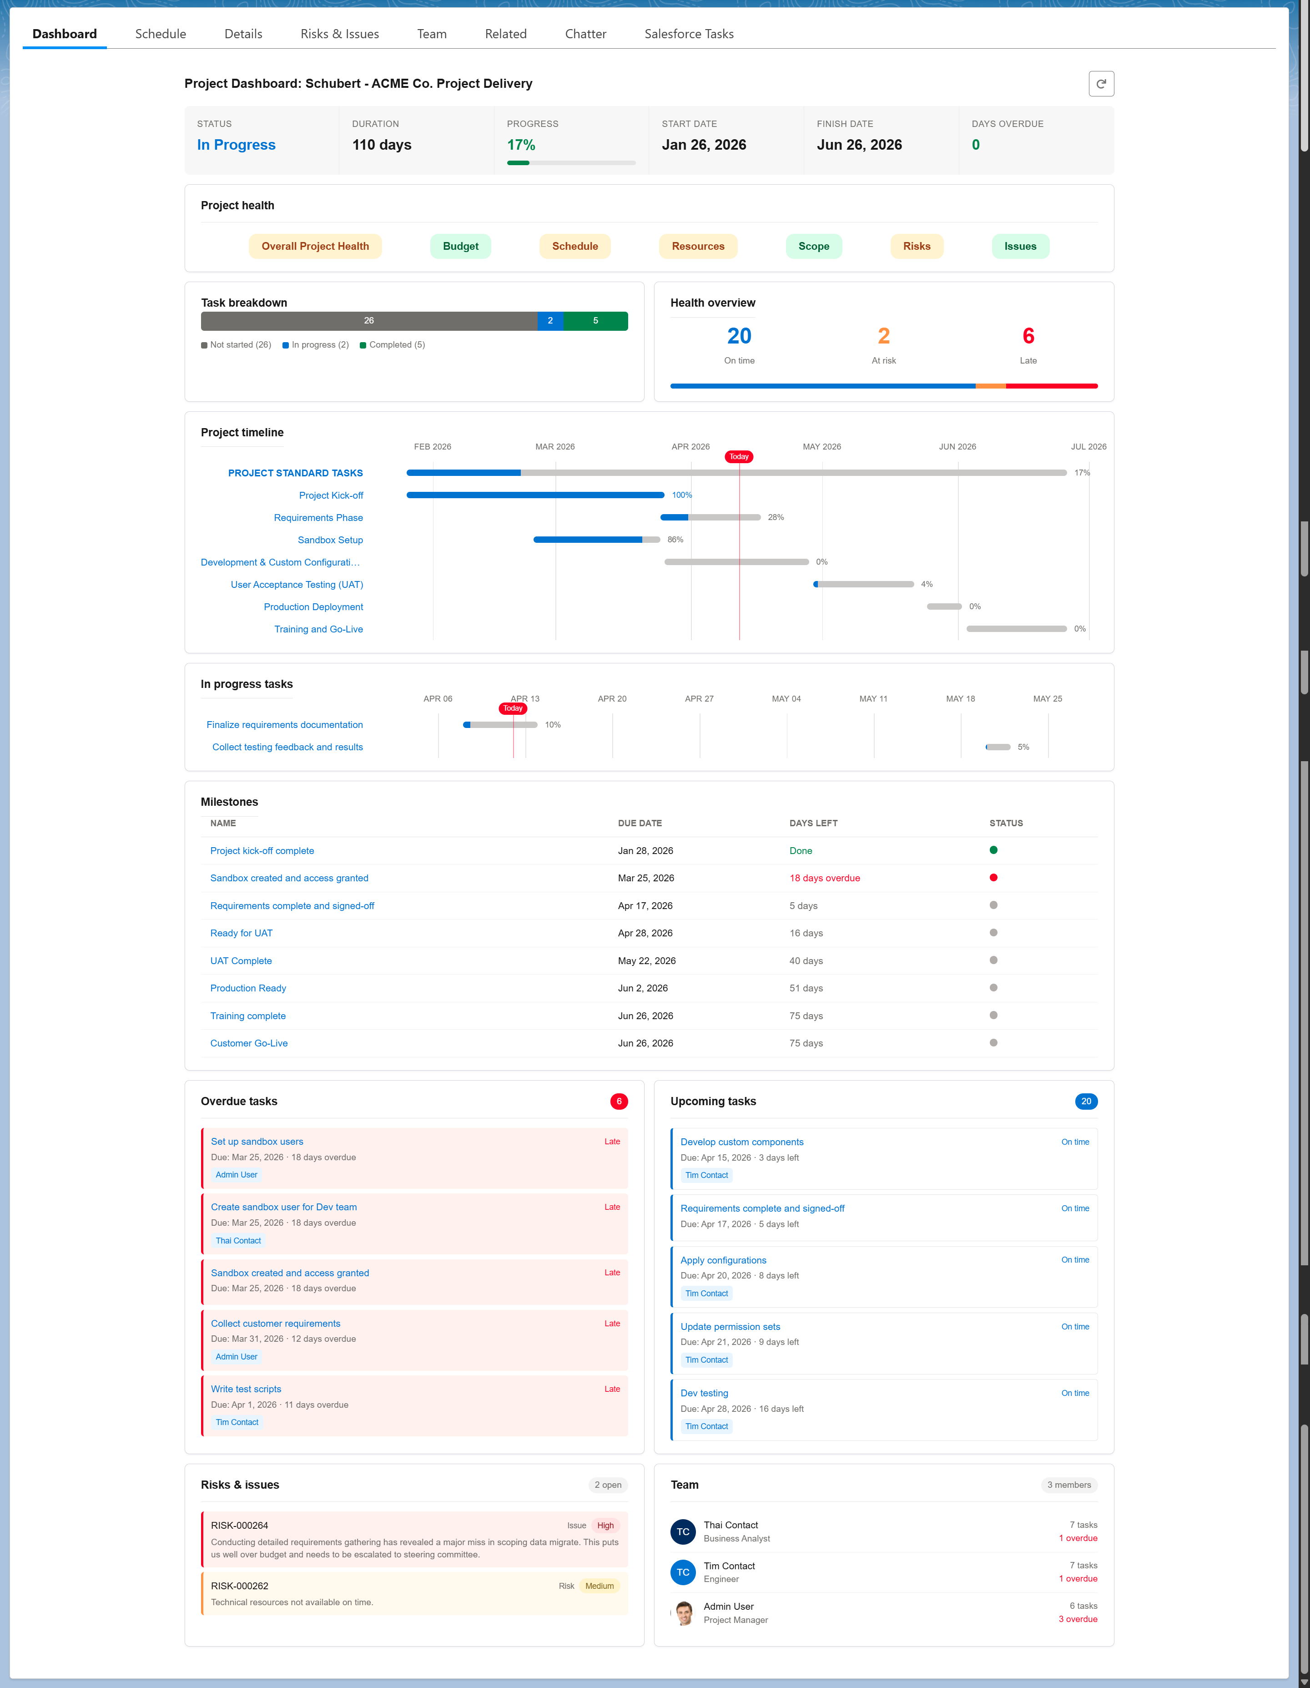This screenshot has height=1688, width=1310.
Task: Click Admin User's profile photo avatar
Action: 683,1613
